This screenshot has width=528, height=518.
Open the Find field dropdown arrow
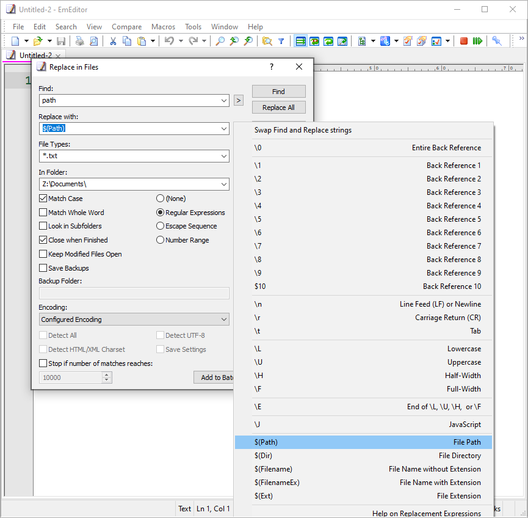click(x=224, y=100)
